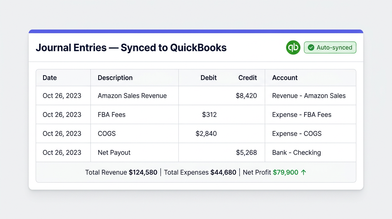This screenshot has height=219, width=392.
Task: Click the COGS description cell
Action: 107,133
